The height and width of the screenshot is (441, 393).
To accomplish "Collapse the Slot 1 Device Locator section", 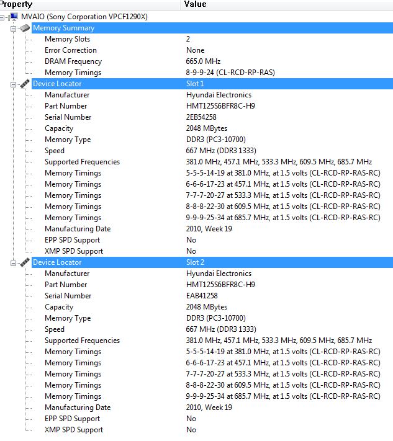I will (13, 84).
